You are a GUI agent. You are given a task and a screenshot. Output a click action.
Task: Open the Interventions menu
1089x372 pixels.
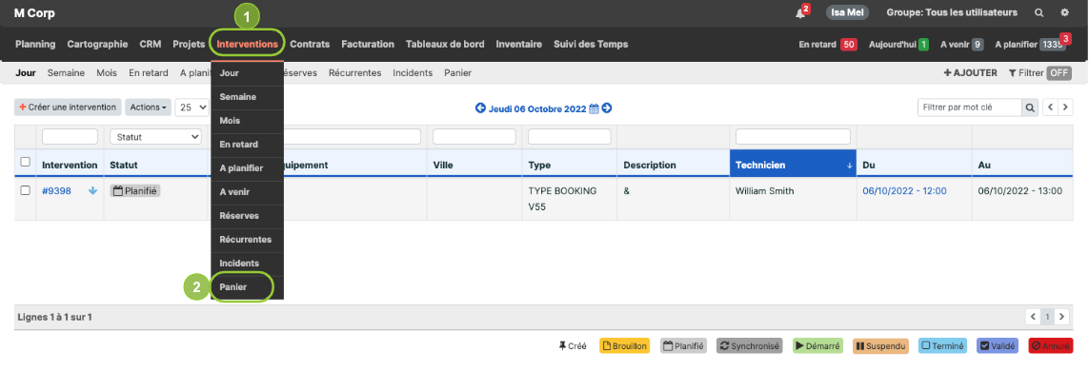[248, 44]
